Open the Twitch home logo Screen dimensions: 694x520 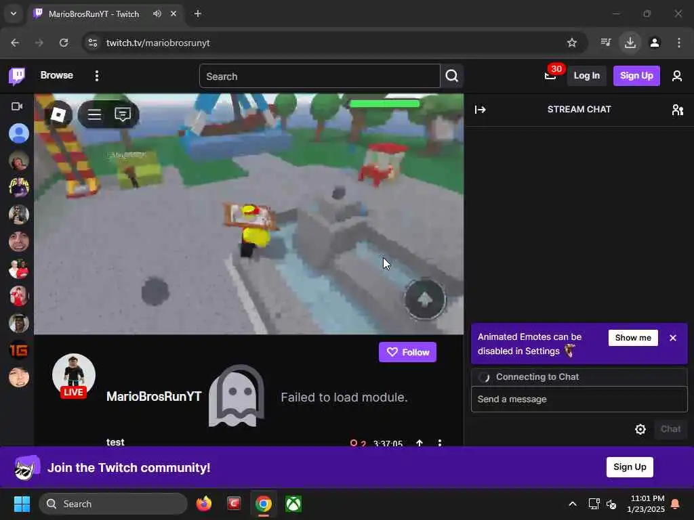[x=17, y=76]
